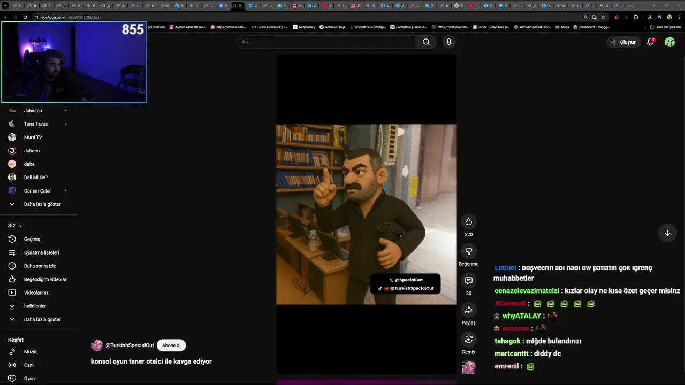The height and width of the screenshot is (385, 685).
Task: Open S Sport Plus bookmark
Action: coord(367,27)
